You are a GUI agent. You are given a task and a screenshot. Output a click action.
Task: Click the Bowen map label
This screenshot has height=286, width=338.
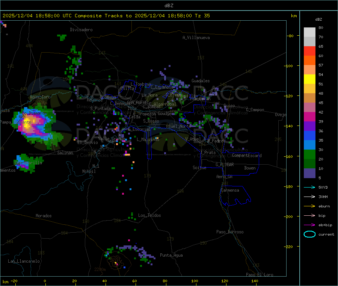pyautogui.click(x=250, y=168)
